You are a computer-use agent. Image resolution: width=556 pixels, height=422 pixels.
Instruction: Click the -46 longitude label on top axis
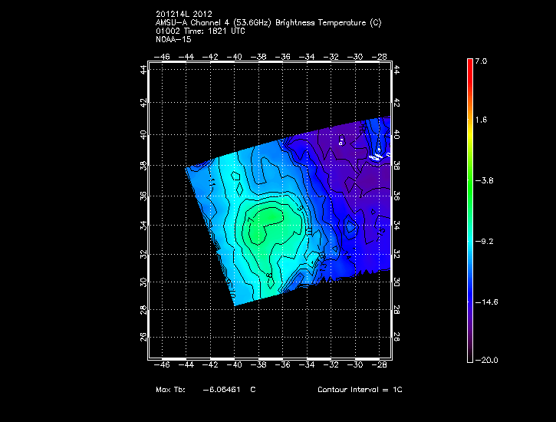162,57
